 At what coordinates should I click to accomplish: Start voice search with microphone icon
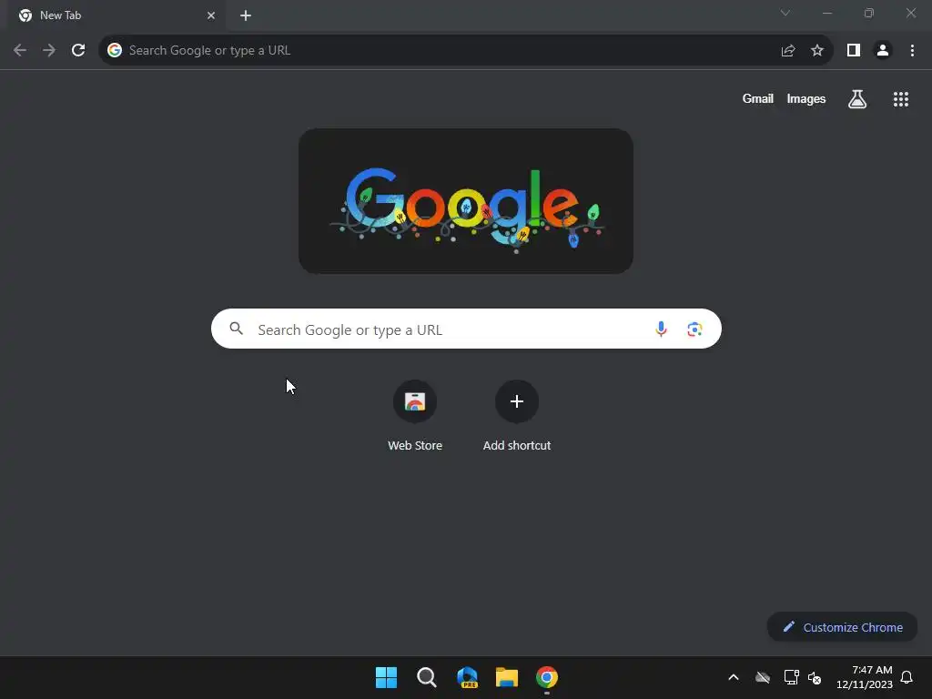click(x=661, y=329)
